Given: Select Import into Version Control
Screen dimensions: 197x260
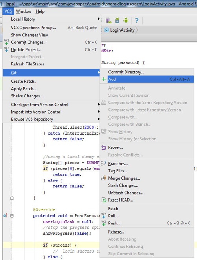Looking at the screenshot, I should pos(52,112).
